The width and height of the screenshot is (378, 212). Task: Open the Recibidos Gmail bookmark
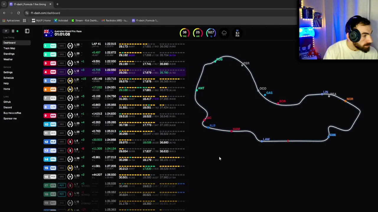[115, 21]
